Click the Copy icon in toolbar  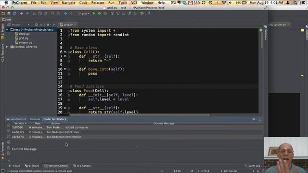40,13
